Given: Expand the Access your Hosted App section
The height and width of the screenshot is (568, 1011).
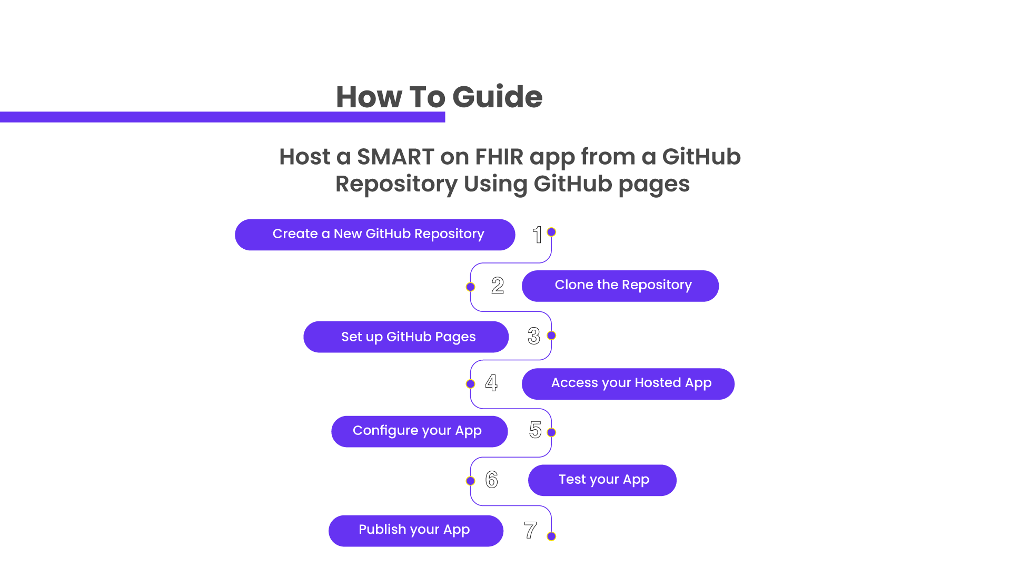Looking at the screenshot, I should click(630, 383).
